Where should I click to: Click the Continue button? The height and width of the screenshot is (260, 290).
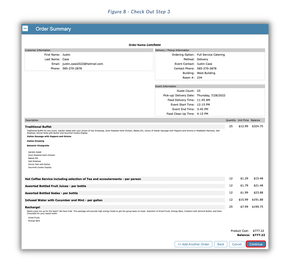click(256, 244)
